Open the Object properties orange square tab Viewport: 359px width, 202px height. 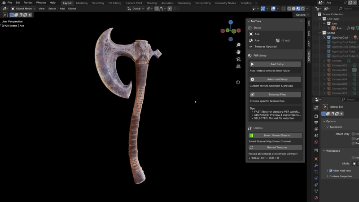point(316,159)
